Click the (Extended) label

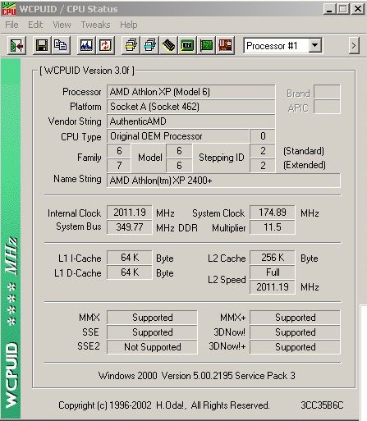305,165
